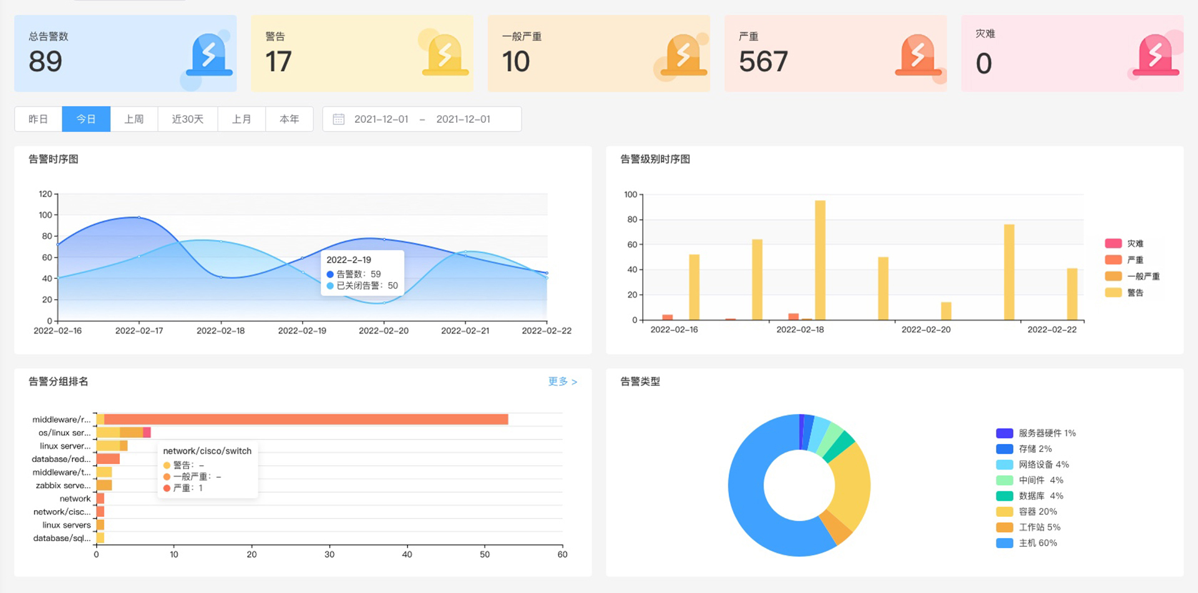
Task: Click the yellow alarm icon in 警告 card
Action: pyautogui.click(x=445, y=55)
